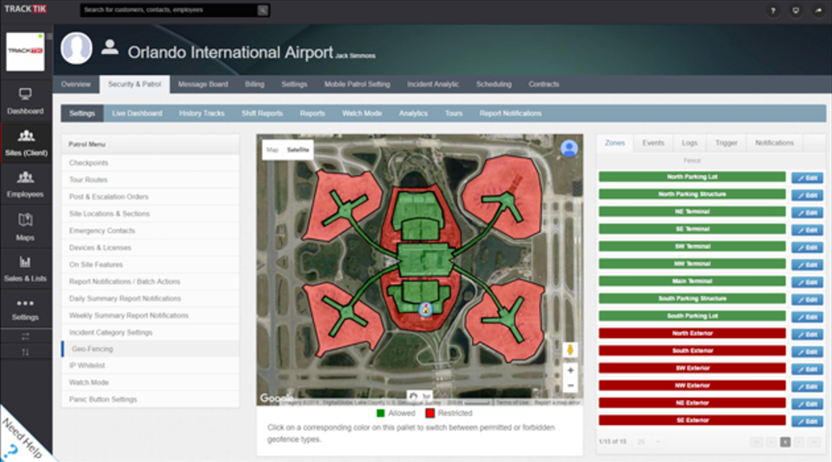
Task: Switch to the Shift Reports subtab
Action: (x=262, y=113)
